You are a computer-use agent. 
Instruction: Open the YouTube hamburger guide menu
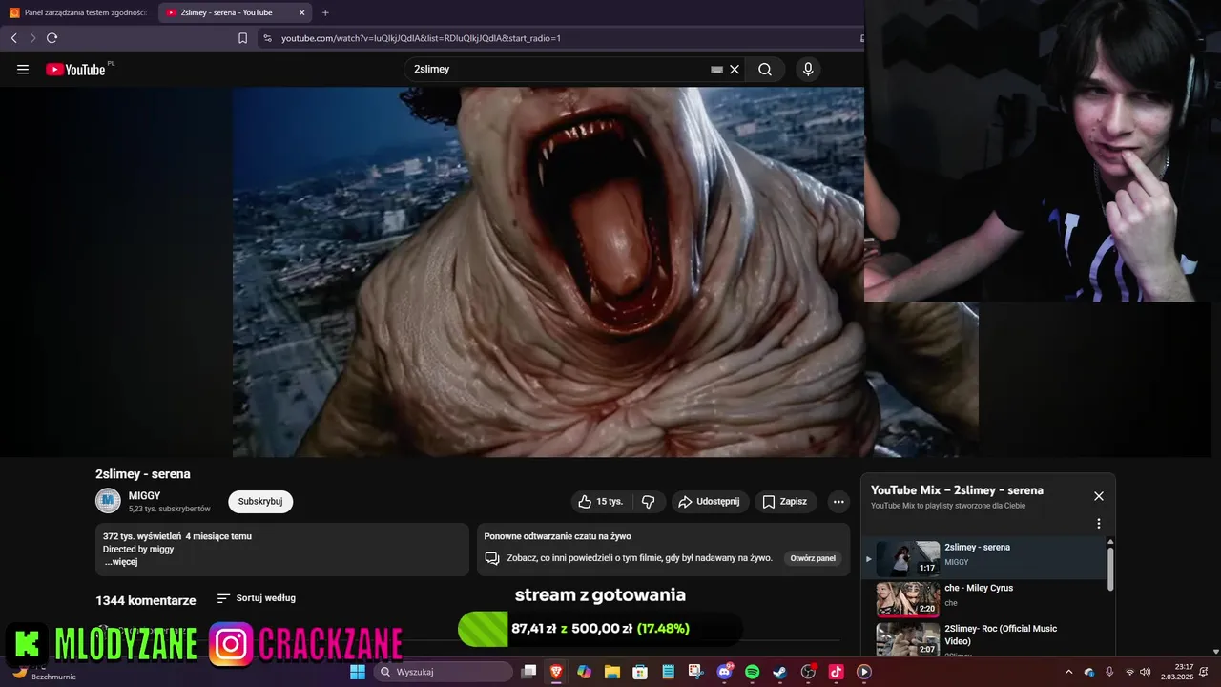tap(23, 69)
